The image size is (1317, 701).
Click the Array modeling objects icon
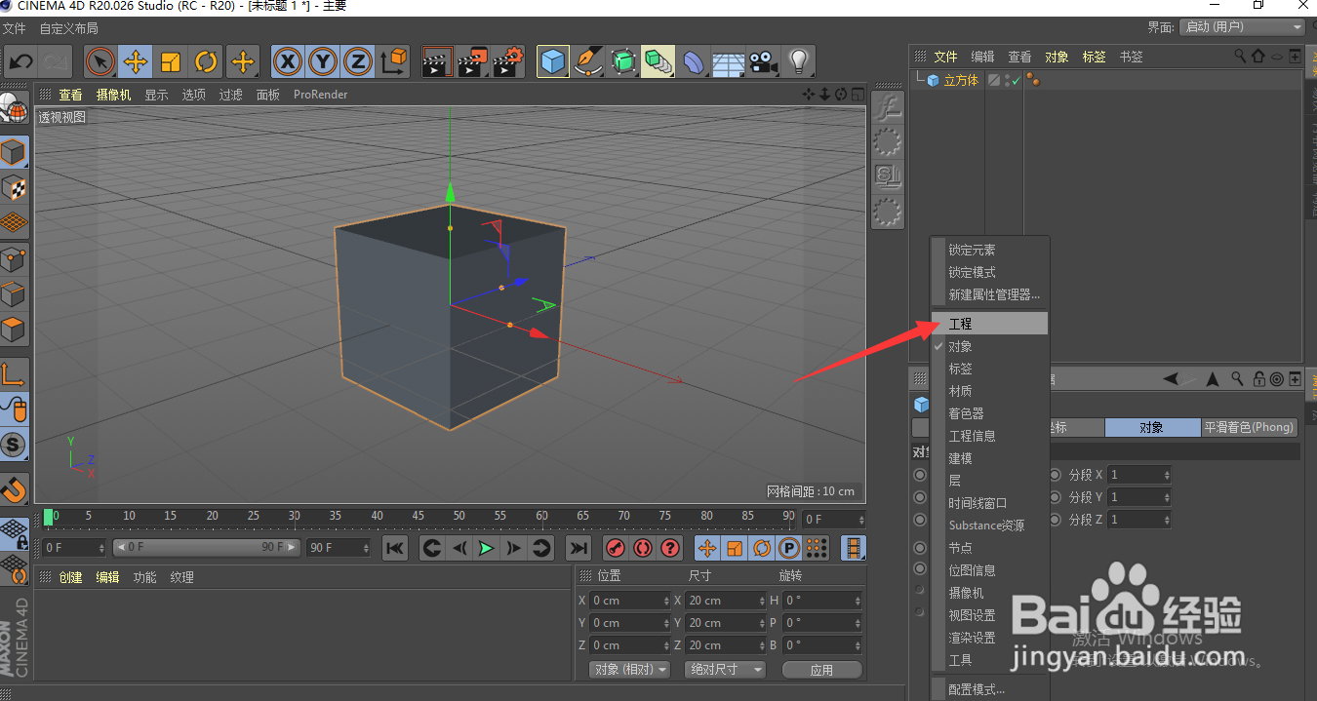[x=658, y=62]
